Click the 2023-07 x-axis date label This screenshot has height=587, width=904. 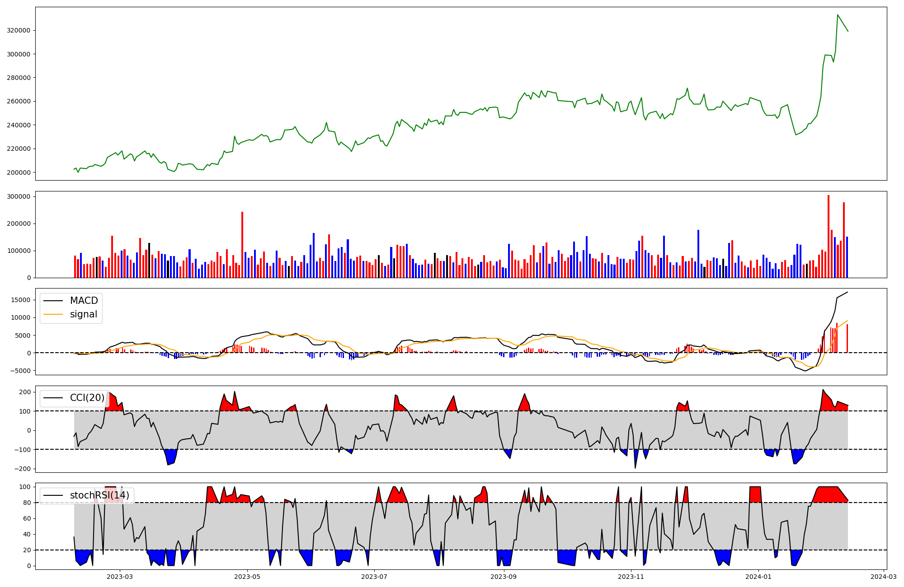(x=375, y=577)
